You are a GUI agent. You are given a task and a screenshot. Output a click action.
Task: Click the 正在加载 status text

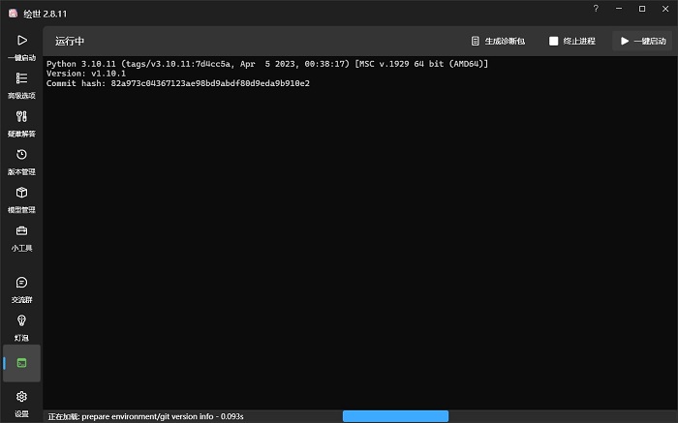click(145, 416)
